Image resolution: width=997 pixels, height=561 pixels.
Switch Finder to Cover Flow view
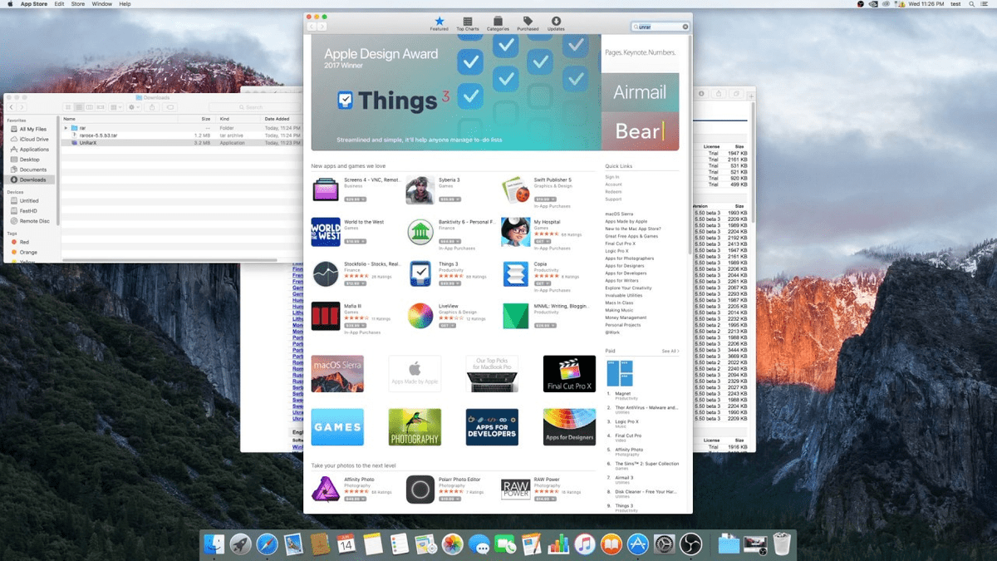[101, 107]
